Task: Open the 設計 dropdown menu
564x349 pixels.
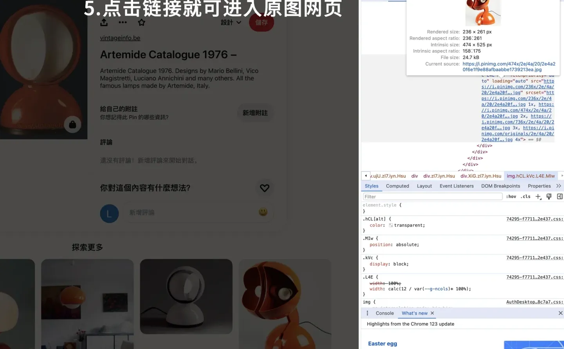Action: coord(231,22)
